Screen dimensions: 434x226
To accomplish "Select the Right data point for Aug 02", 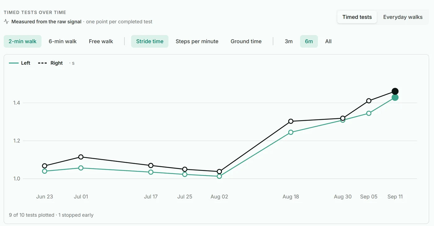I will pyautogui.click(x=219, y=172).
